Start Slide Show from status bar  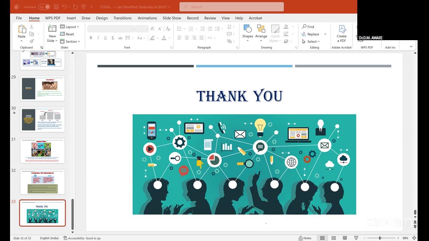point(356,238)
